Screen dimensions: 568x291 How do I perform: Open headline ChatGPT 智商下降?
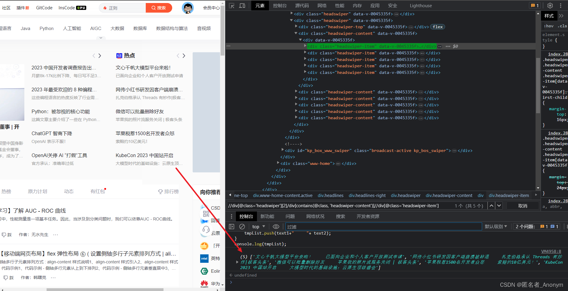(52, 133)
